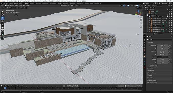173x93 pixels.
Task: Open the Render menu
Action: point(11,3)
